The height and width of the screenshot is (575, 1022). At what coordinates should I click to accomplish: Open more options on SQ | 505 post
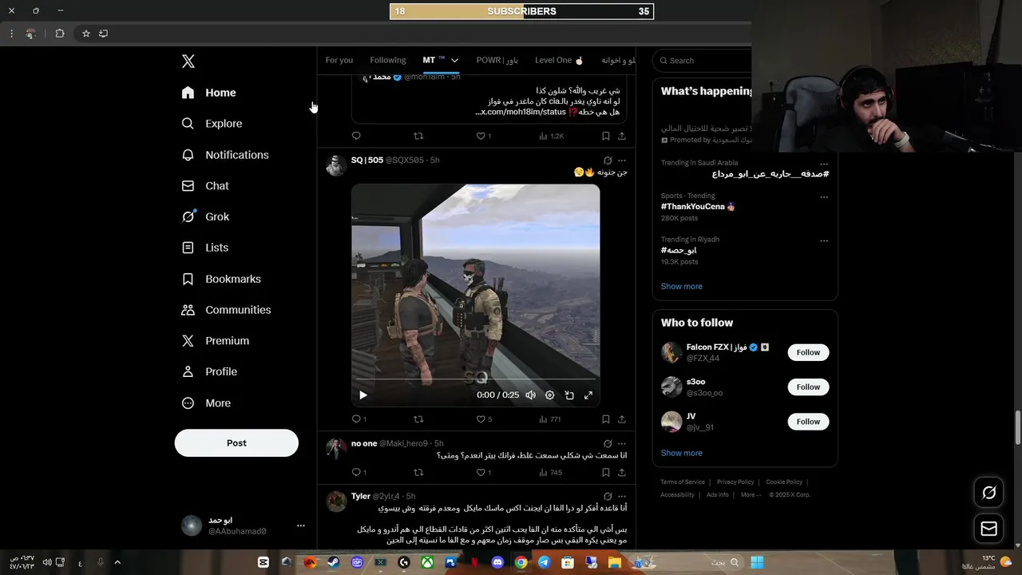[x=622, y=161]
